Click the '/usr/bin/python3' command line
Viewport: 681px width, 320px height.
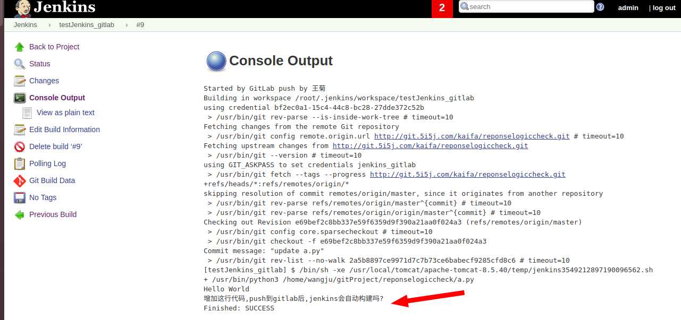point(339,280)
